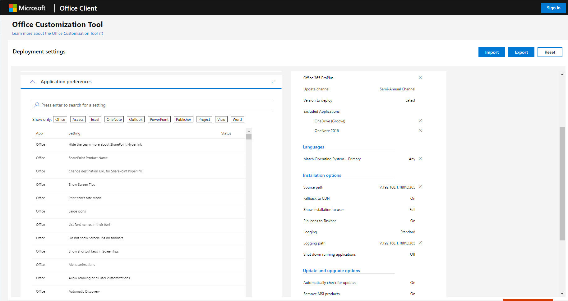Select the Print ticket safe mode setting
The height and width of the screenshot is (301, 568).
click(139, 198)
